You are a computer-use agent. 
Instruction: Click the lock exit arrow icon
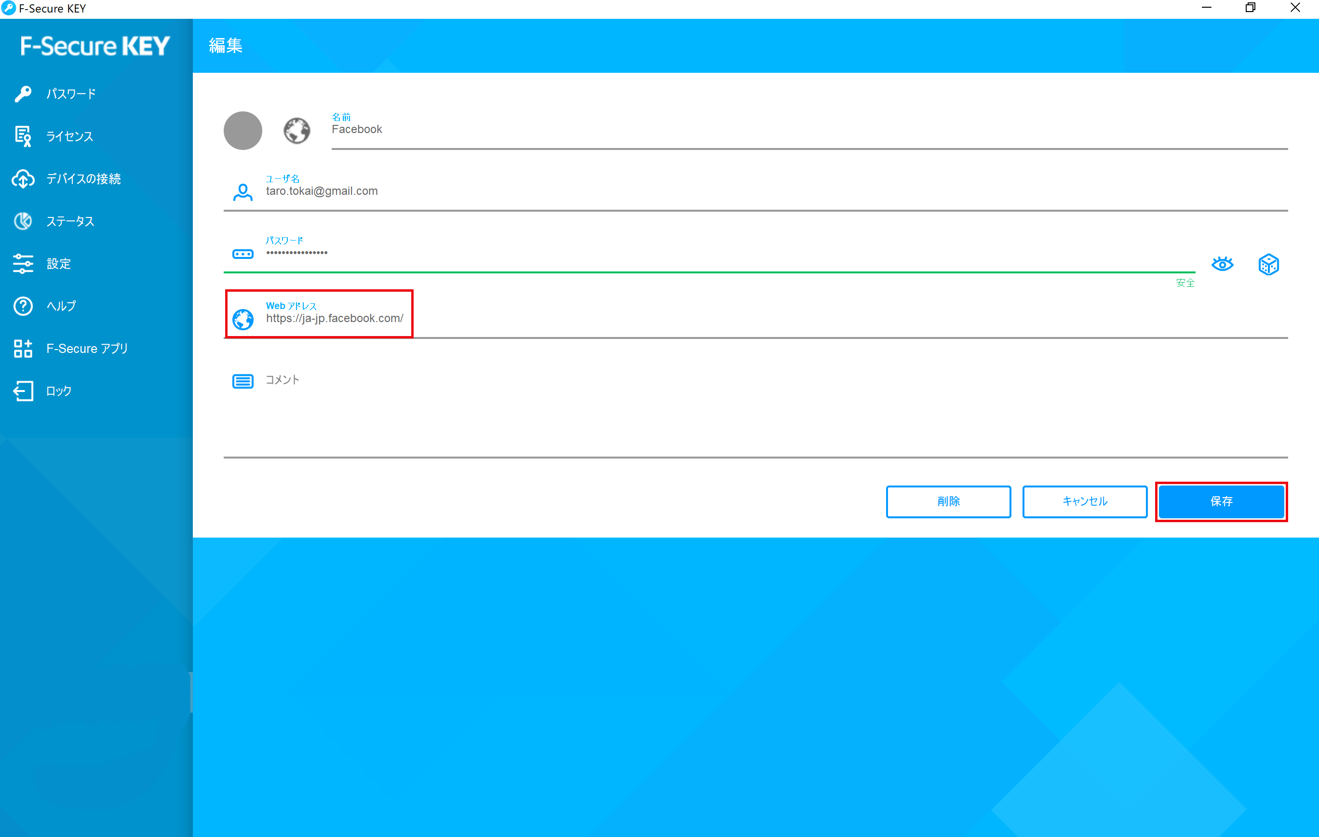pyautogui.click(x=23, y=391)
